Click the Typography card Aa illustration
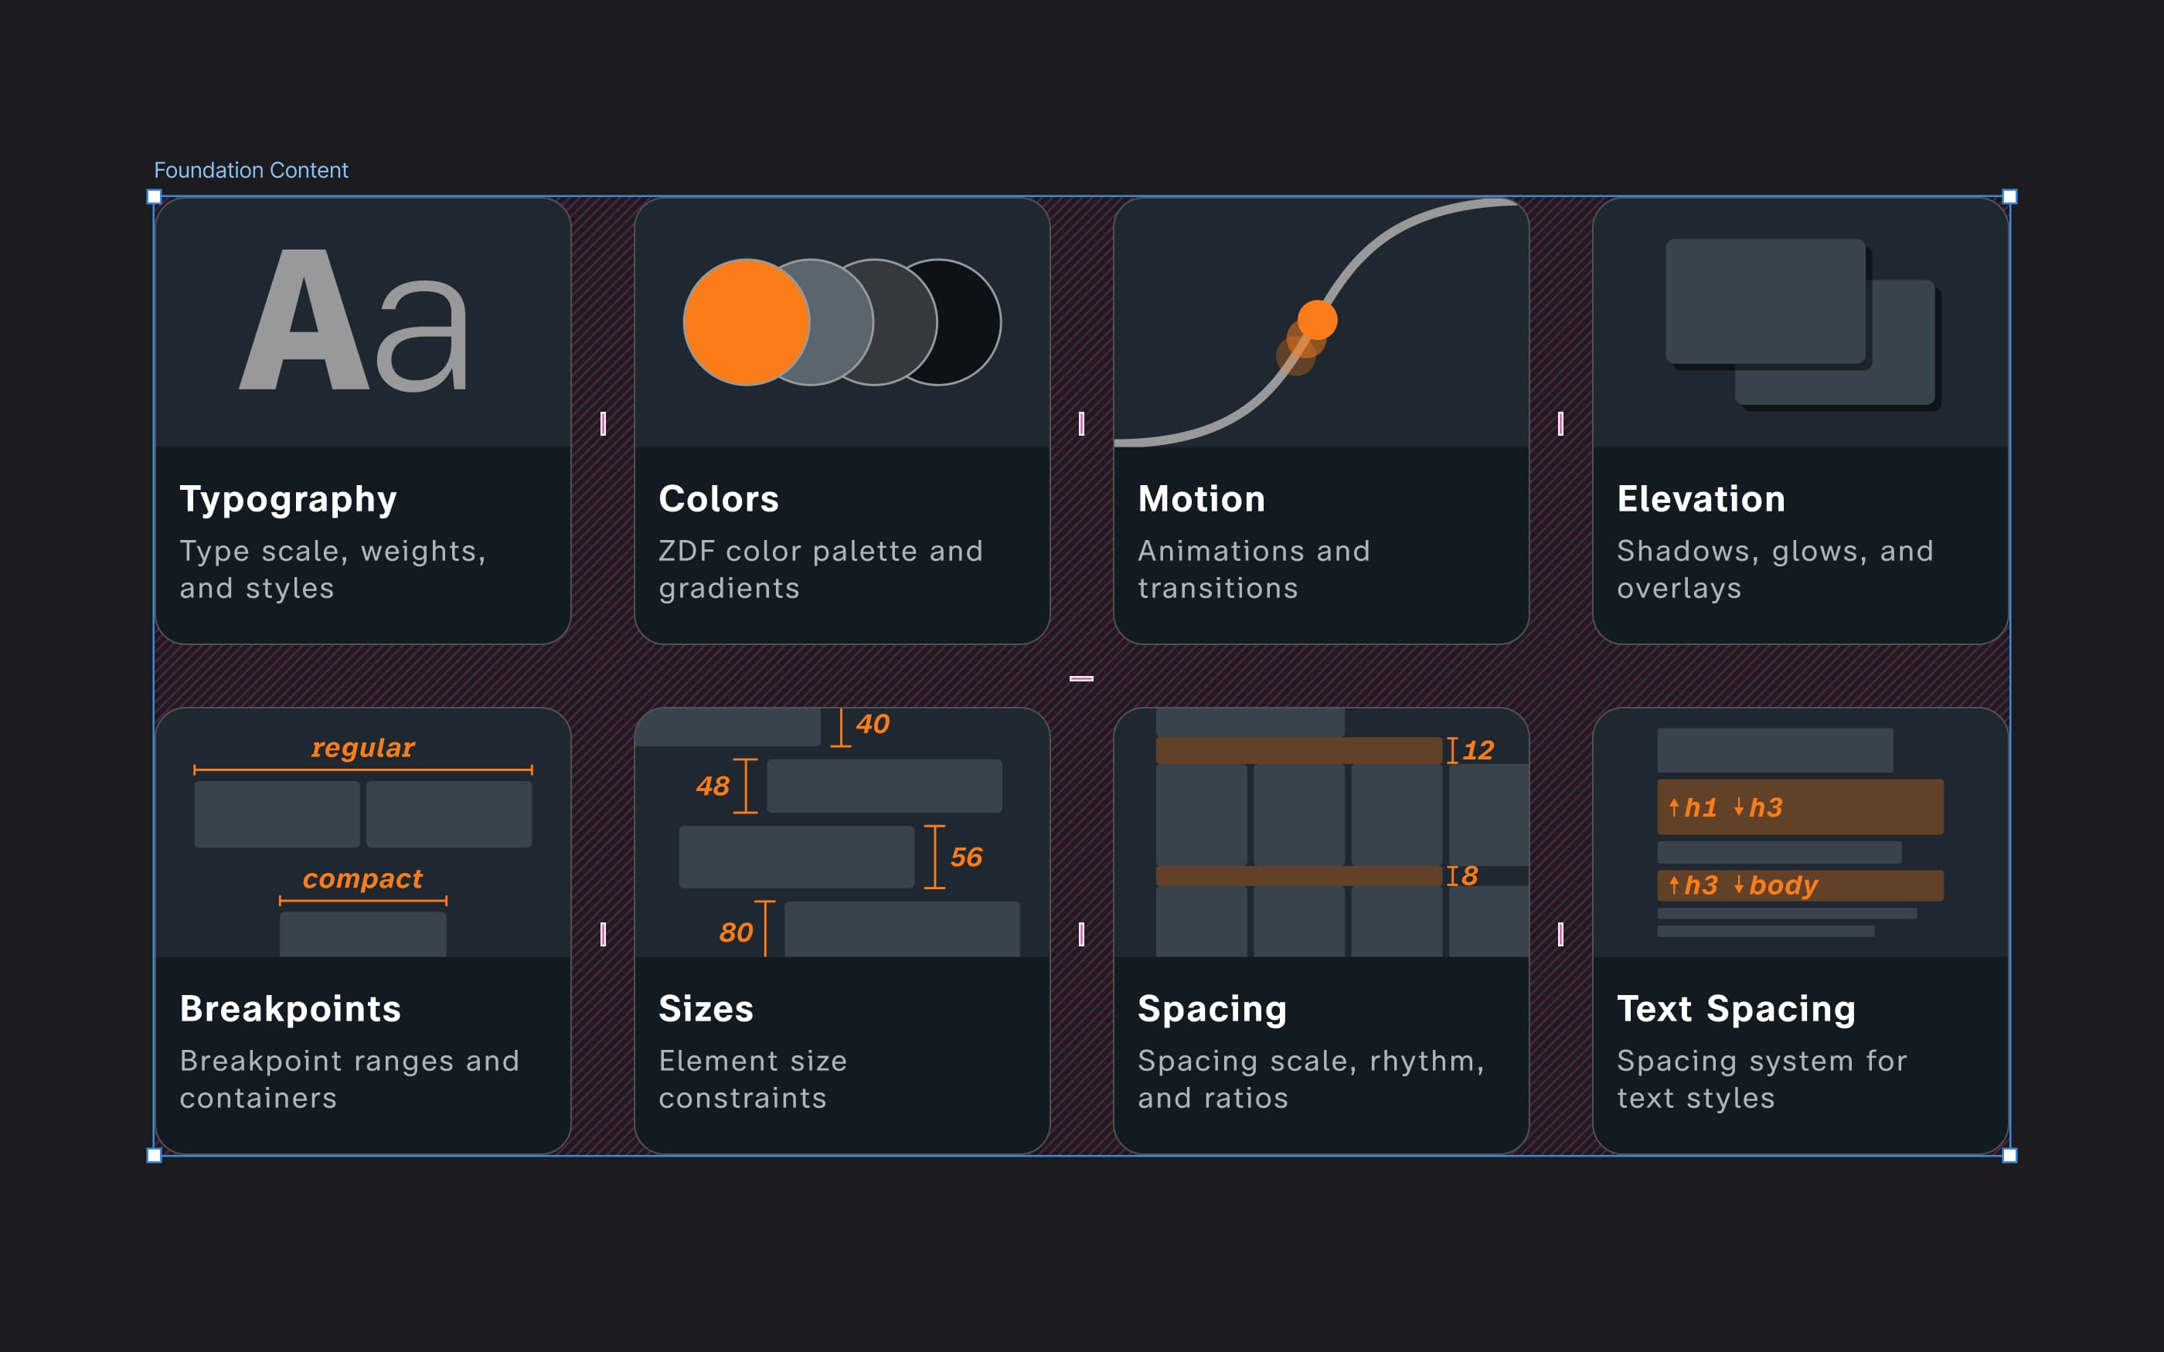Image resolution: width=2164 pixels, height=1352 pixels. click(x=354, y=322)
